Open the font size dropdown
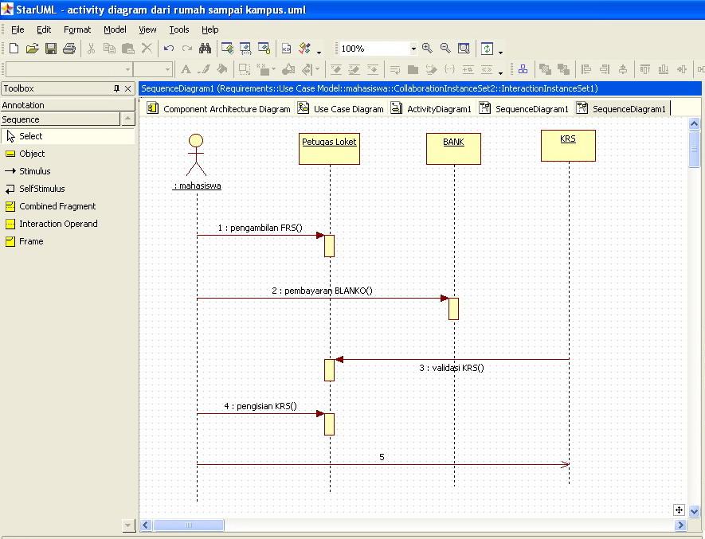The image size is (705, 539). point(168,70)
